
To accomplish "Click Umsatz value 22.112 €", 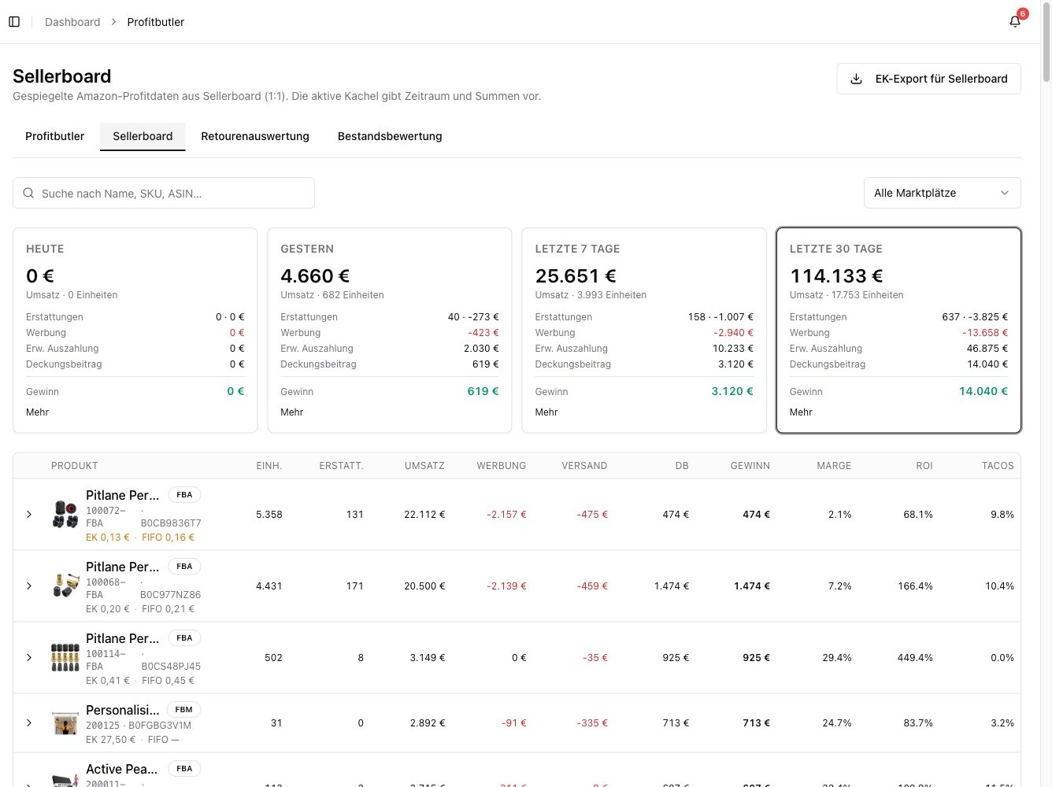I will coord(424,515).
